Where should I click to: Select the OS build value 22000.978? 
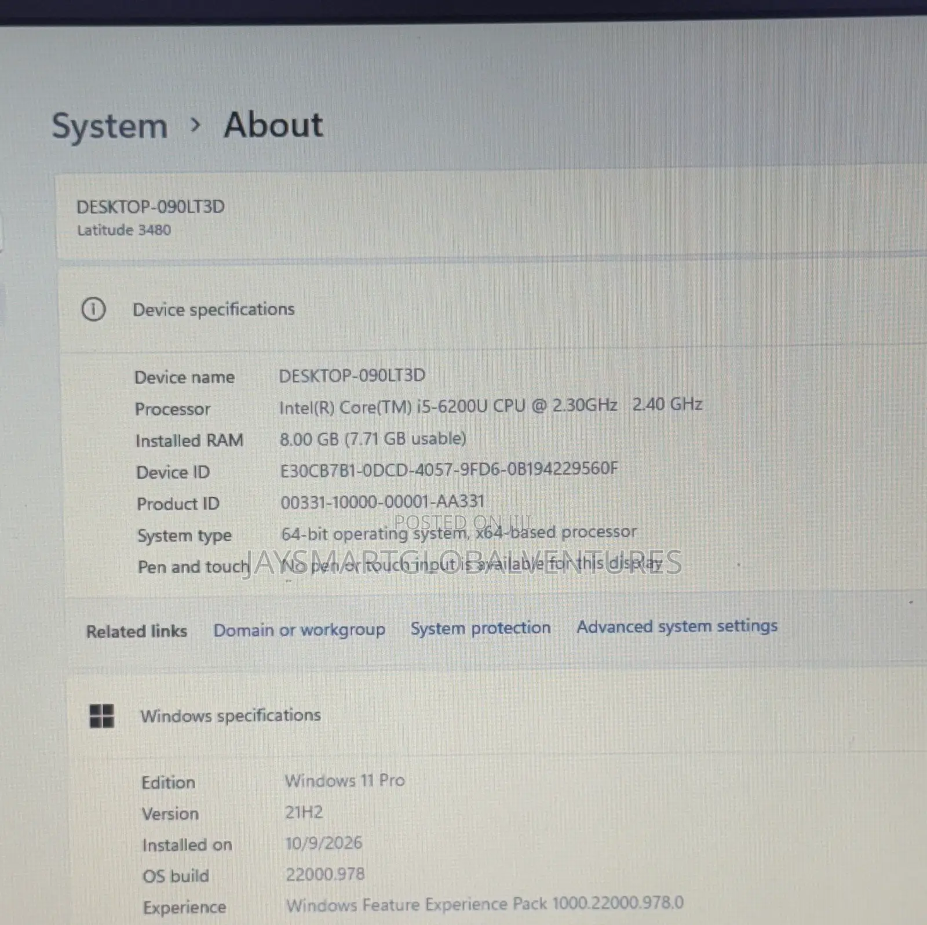(326, 875)
